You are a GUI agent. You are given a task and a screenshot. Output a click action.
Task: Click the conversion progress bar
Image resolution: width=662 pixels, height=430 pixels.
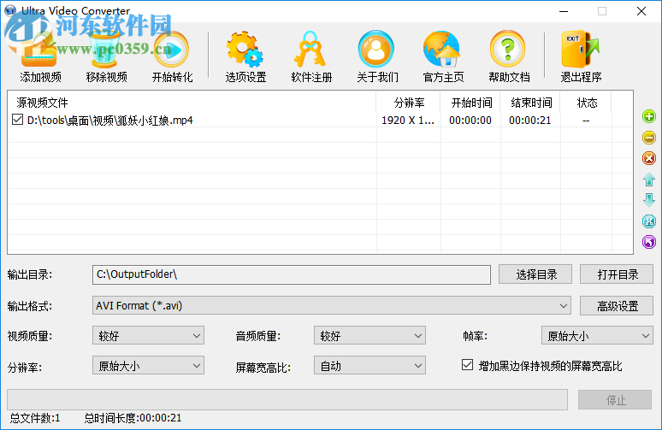(287, 399)
